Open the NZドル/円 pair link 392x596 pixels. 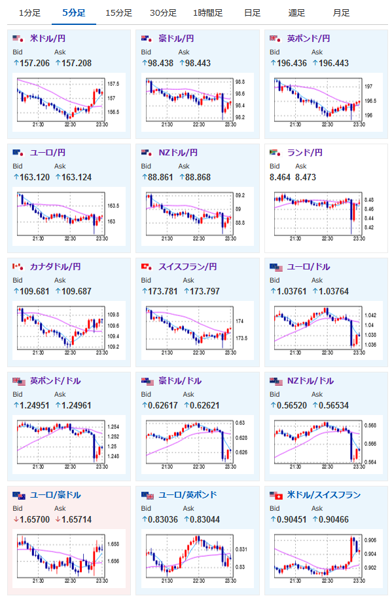coord(178,152)
